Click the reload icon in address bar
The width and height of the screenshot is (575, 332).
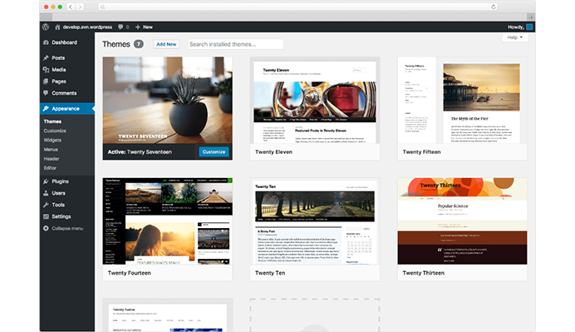point(494,7)
